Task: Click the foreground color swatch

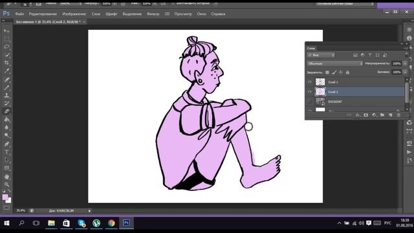Action: coord(5,197)
